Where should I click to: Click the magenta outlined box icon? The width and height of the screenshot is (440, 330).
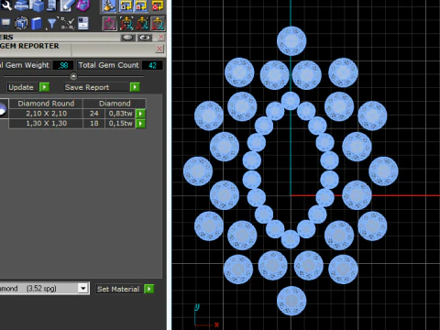(x=82, y=5)
